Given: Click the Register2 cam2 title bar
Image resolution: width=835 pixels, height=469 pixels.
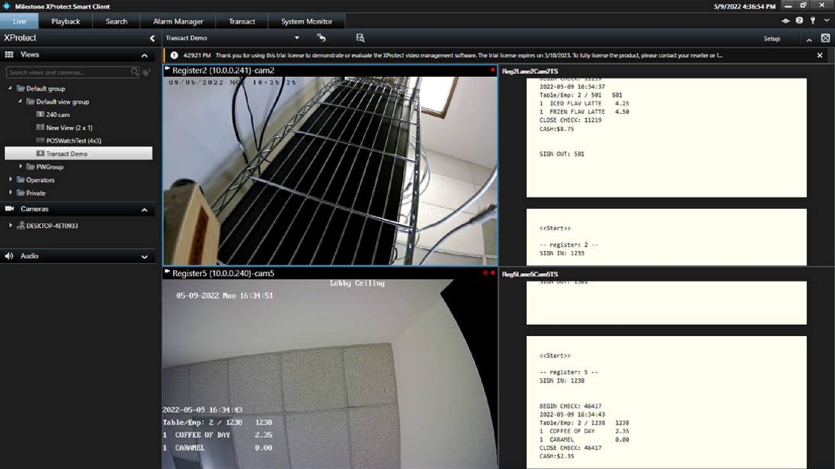Looking at the screenshot, I should click(330, 70).
